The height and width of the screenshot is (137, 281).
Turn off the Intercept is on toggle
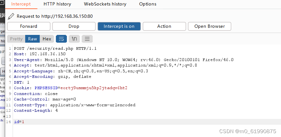point(119,26)
